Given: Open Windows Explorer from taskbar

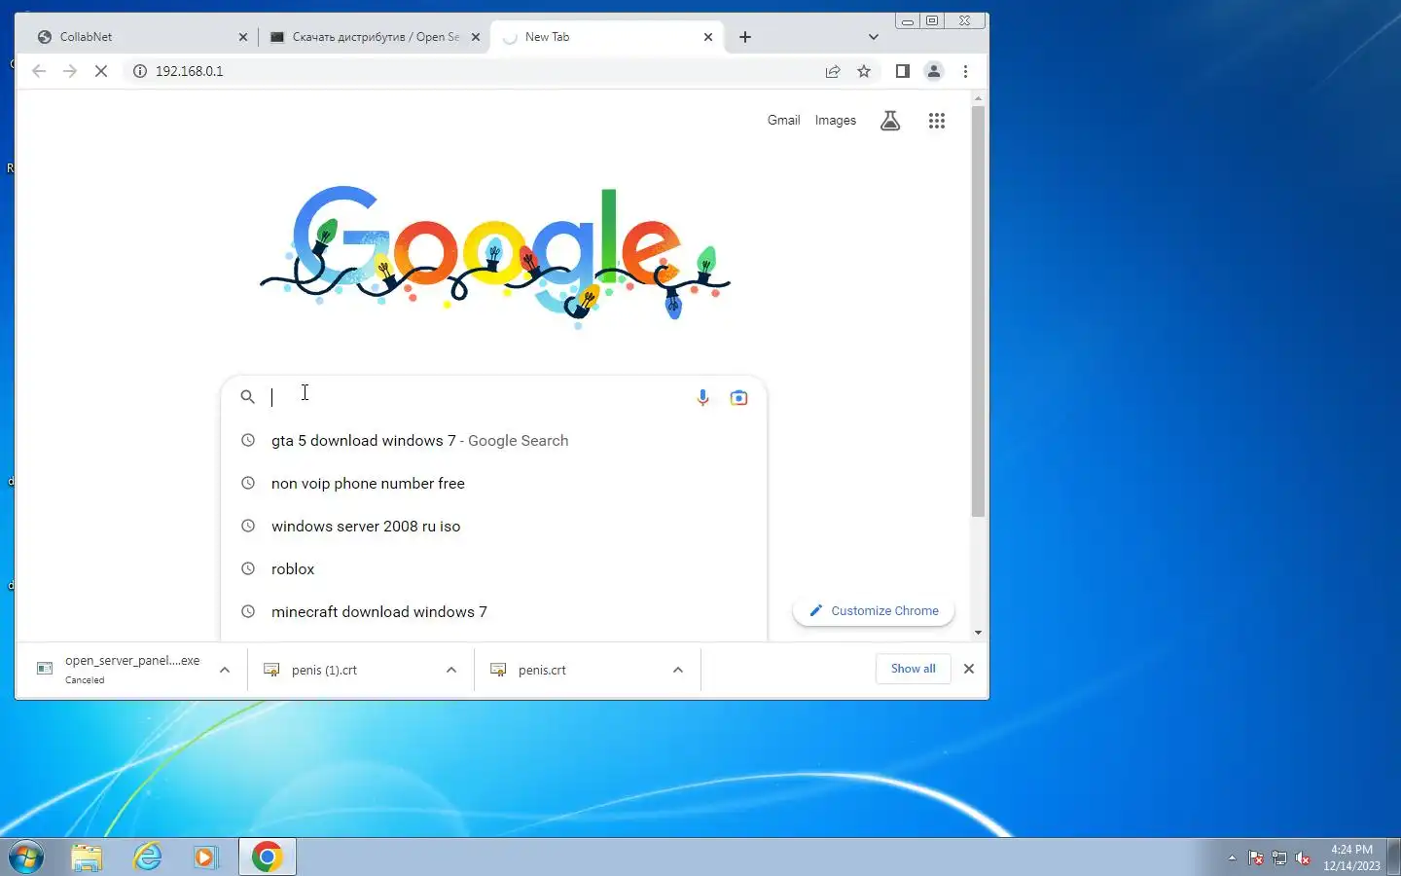Looking at the screenshot, I should (87, 858).
